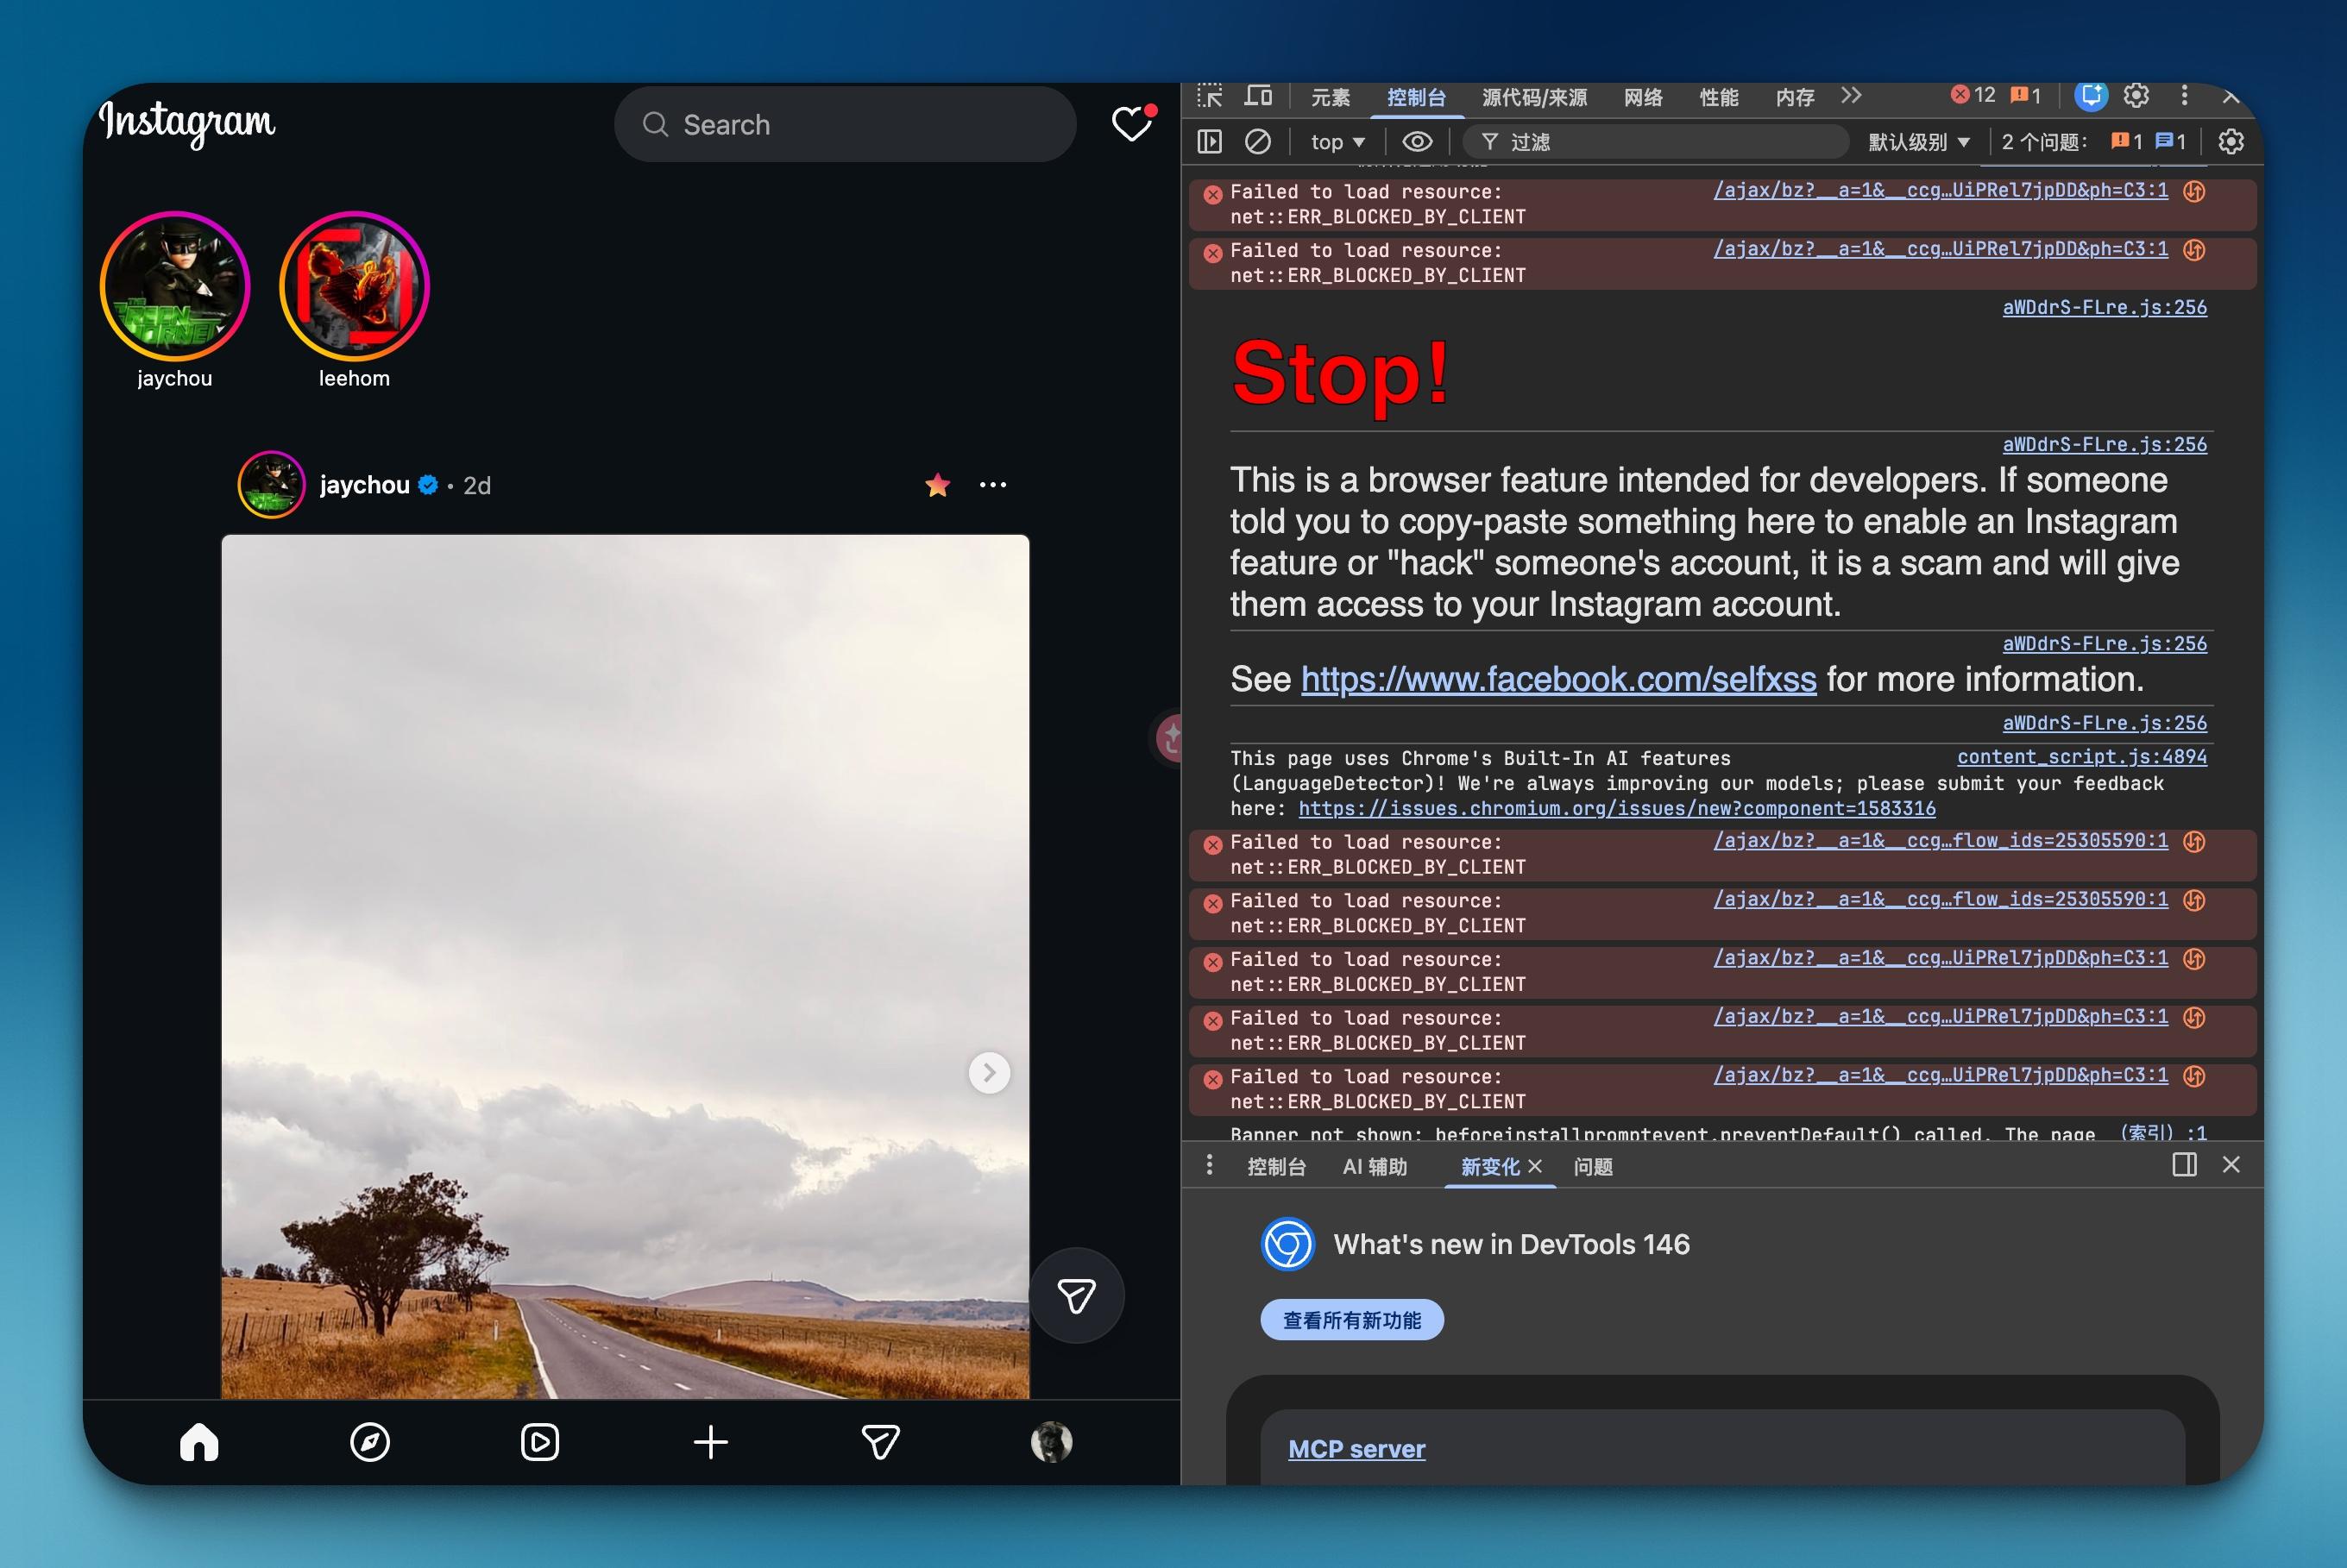Open direct messages in bottom bar
2347x1568 pixels.
pyautogui.click(x=880, y=1442)
